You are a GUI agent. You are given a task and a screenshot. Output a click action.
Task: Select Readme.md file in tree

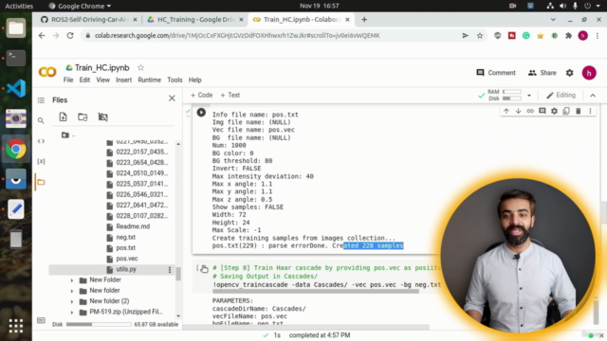(133, 226)
